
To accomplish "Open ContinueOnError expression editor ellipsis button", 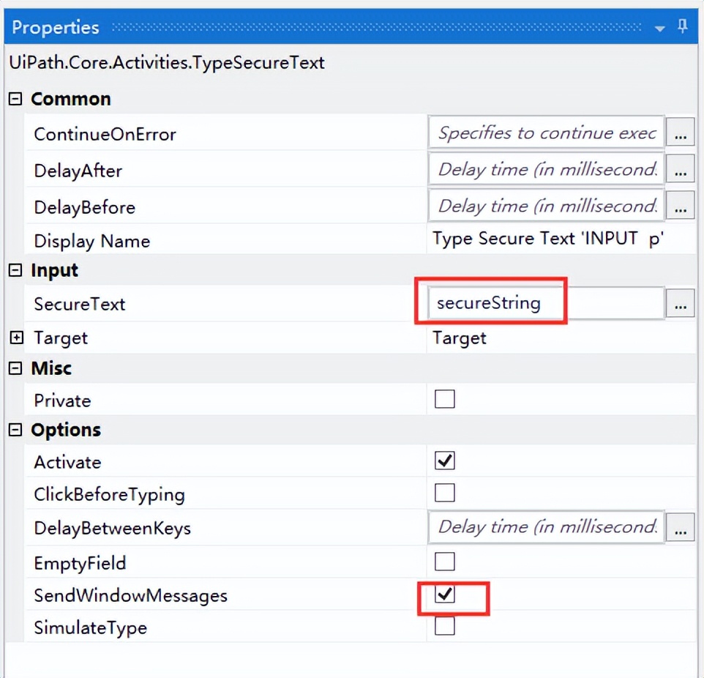I will tap(680, 134).
